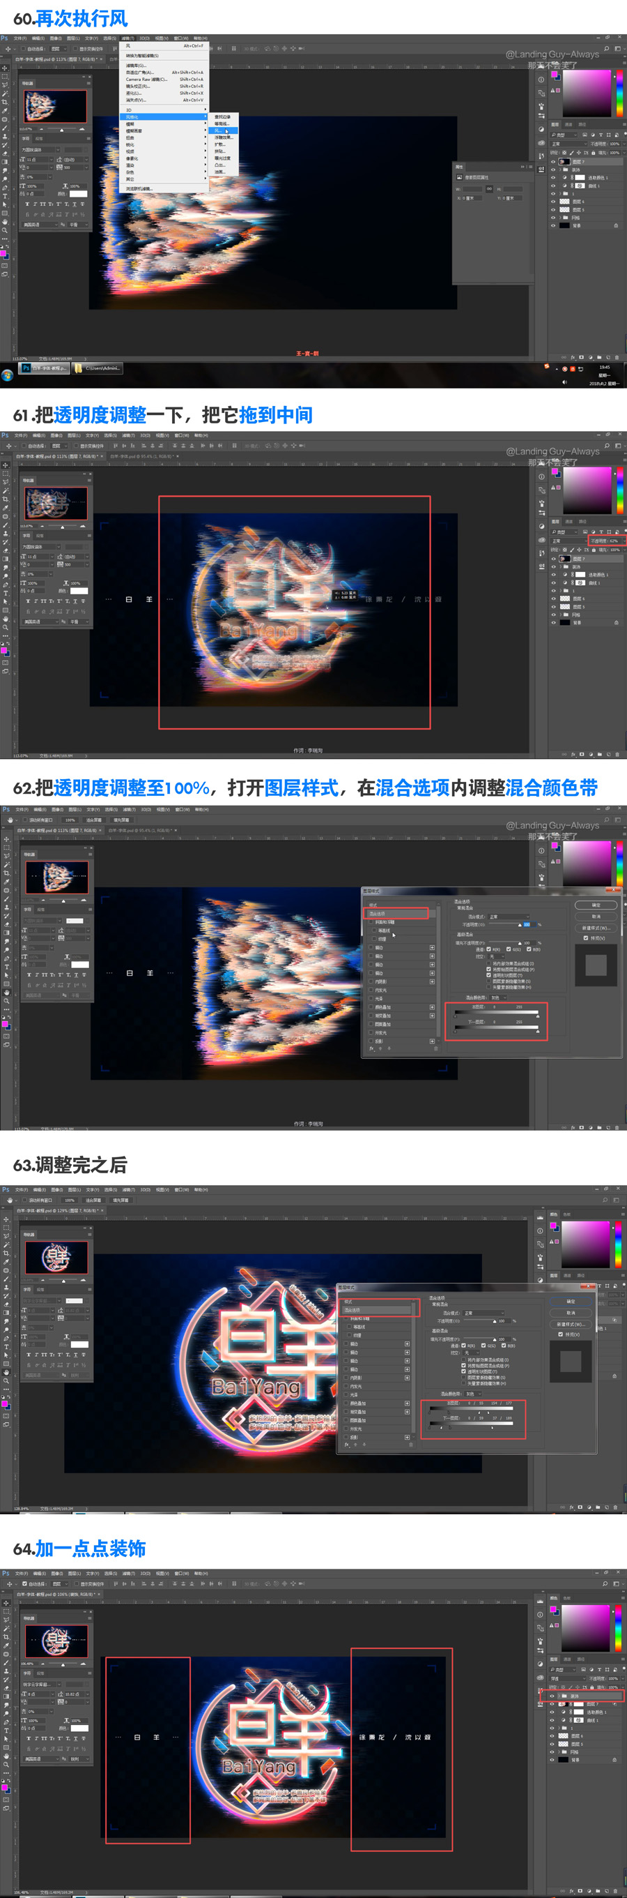Click the new group folder icon, step 60
The image size is (627, 1898).
[599, 357]
